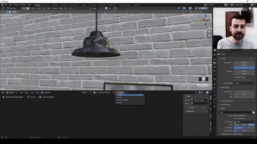Adjust Compression slider

pos(244,131)
